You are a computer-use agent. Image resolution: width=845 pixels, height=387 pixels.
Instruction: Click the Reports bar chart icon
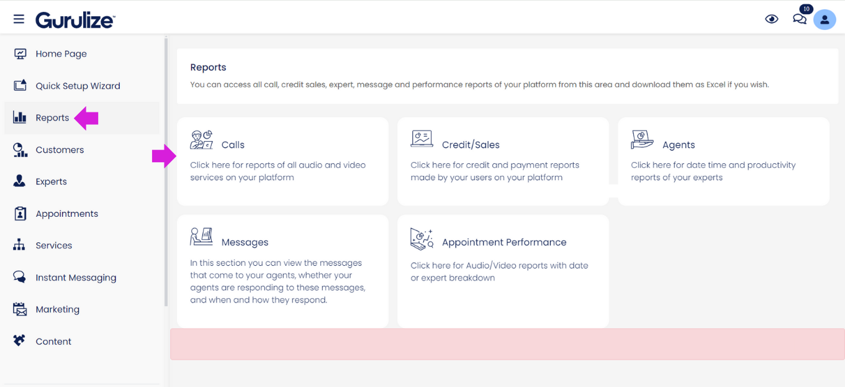click(x=20, y=117)
